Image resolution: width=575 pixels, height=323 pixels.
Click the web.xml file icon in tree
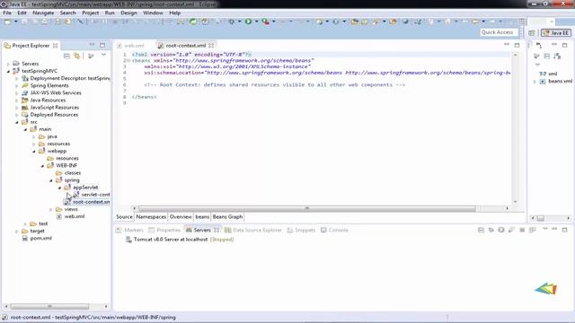click(x=59, y=216)
